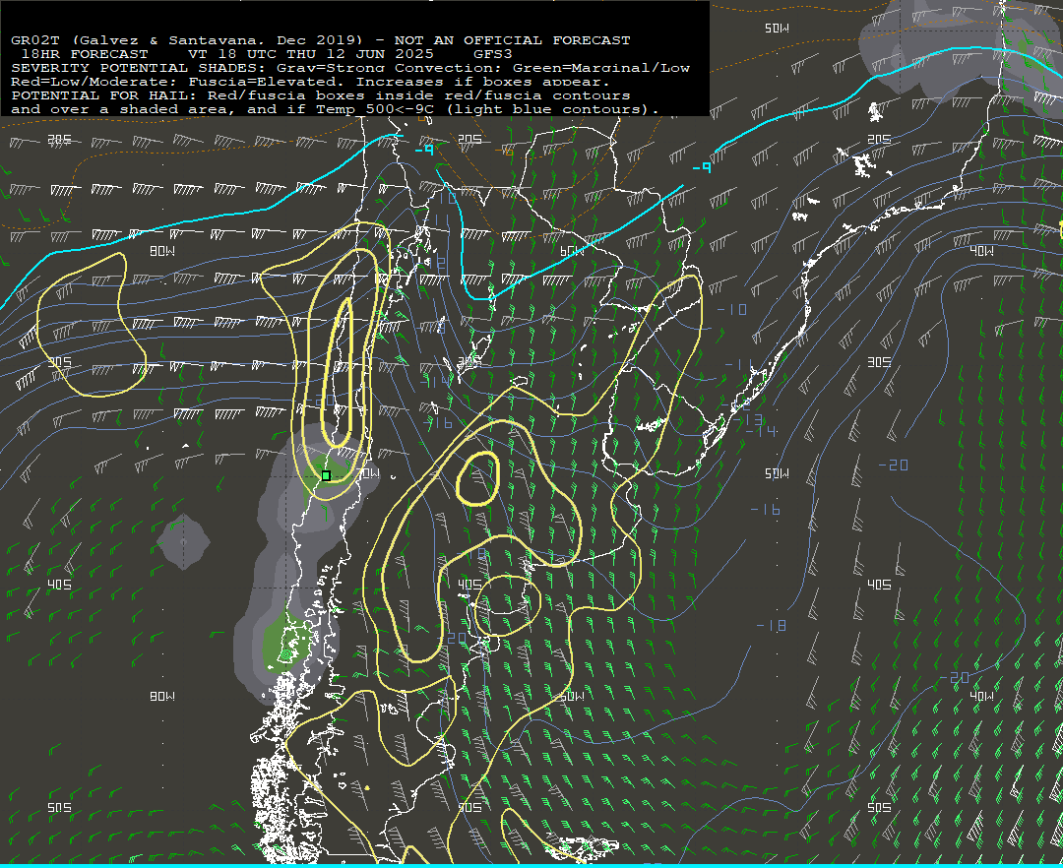Click the closed yellow contour over the open Pacific
This screenshot has height=868, width=1063.
[91, 325]
